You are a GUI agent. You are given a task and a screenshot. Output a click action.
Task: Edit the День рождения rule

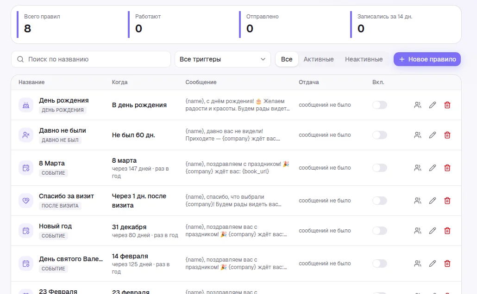coord(433,105)
